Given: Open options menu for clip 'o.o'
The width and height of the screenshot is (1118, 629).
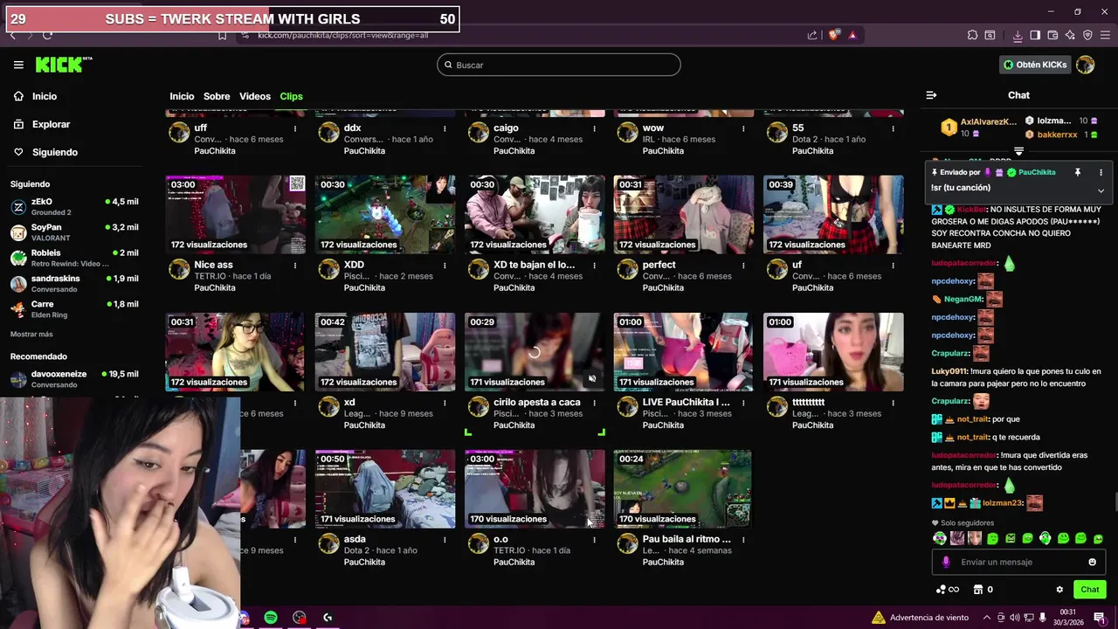Looking at the screenshot, I should [x=594, y=540].
